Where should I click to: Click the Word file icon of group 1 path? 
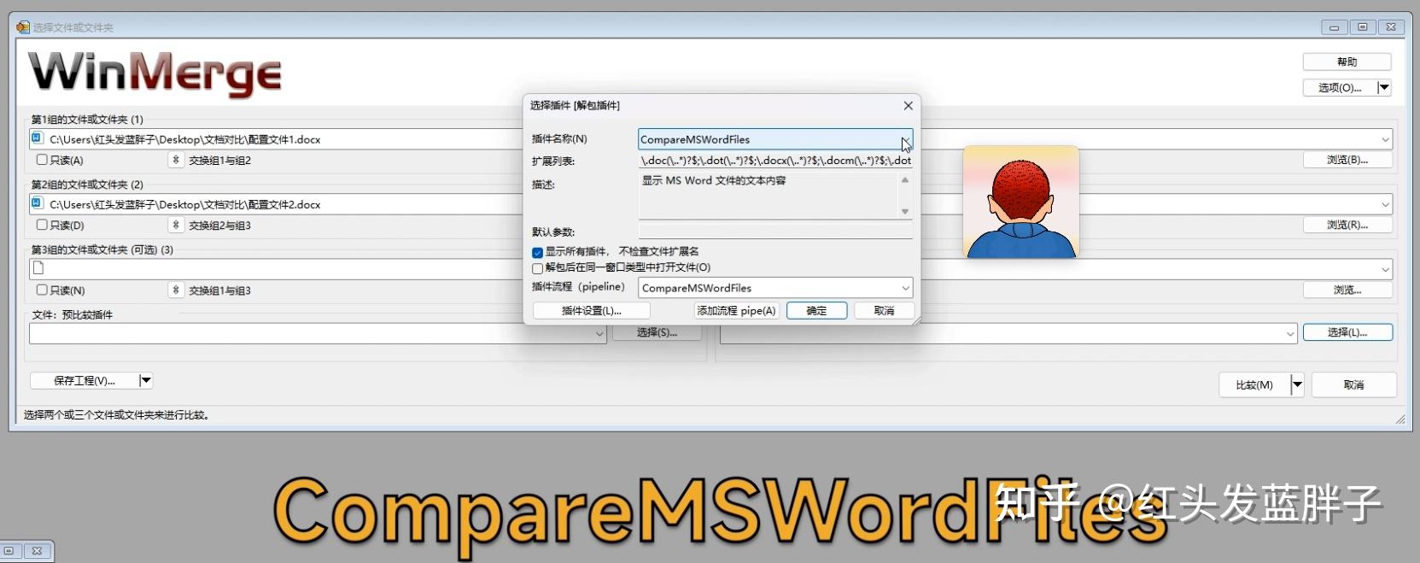[38, 138]
